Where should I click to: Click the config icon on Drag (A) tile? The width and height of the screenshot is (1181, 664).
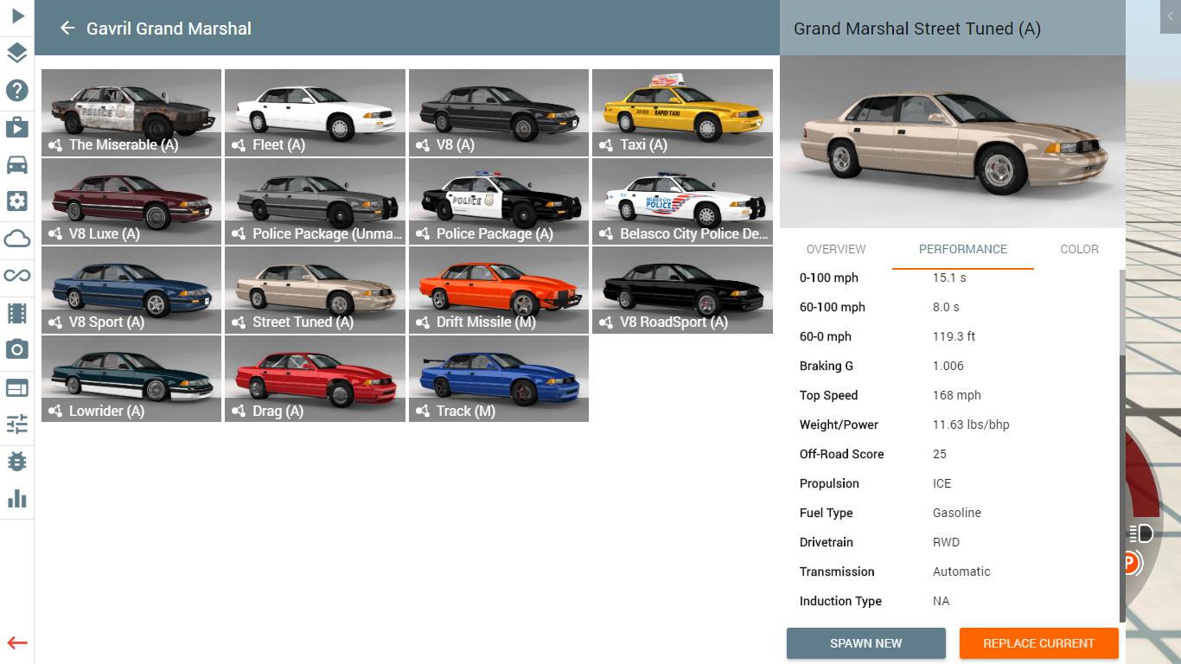pos(239,412)
